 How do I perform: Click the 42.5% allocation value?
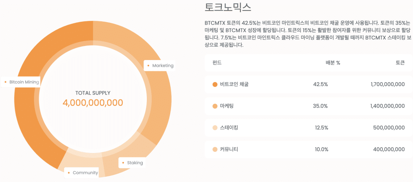click(321, 85)
